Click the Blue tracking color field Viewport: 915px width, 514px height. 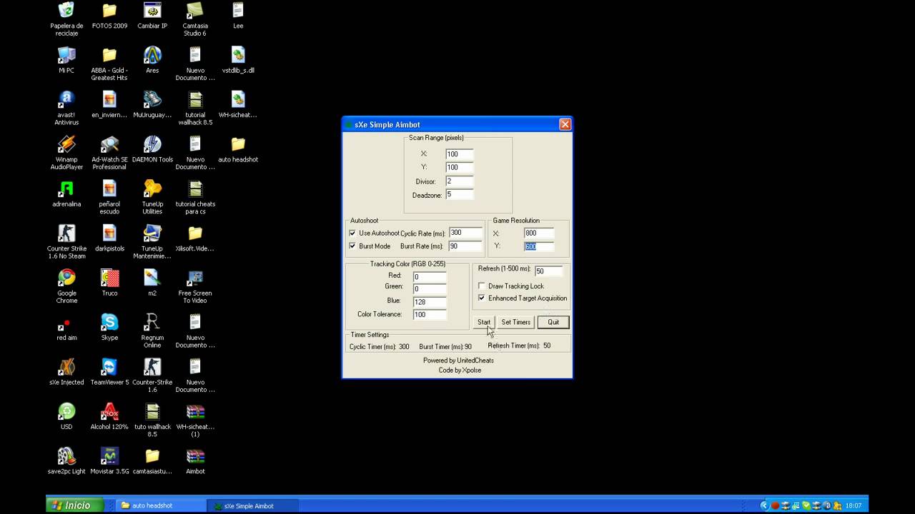pyautogui.click(x=429, y=302)
